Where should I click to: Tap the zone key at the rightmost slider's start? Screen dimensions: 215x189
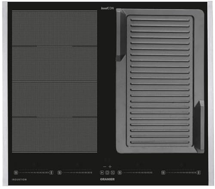[163, 173]
